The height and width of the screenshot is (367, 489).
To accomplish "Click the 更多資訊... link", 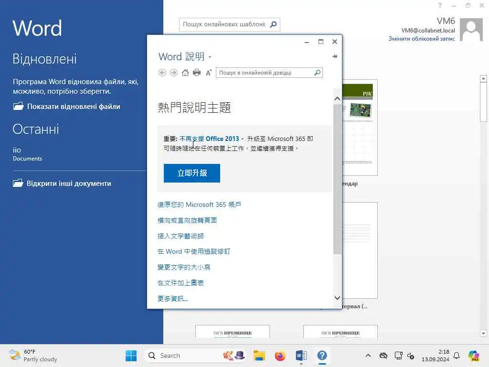I will [173, 299].
